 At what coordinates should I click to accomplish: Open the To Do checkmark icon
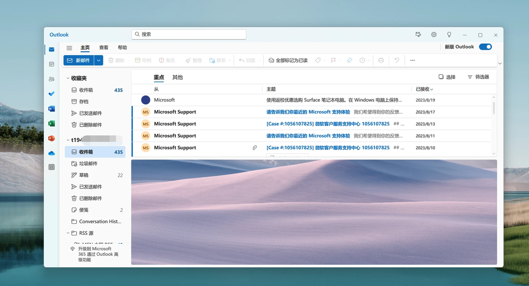(51, 94)
